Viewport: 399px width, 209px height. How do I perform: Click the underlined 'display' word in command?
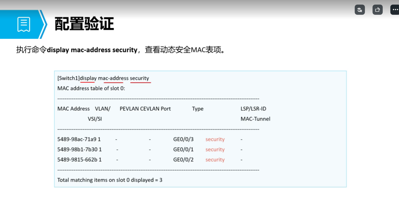click(x=88, y=78)
